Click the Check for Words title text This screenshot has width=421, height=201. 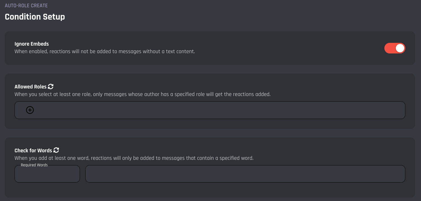tap(33, 151)
